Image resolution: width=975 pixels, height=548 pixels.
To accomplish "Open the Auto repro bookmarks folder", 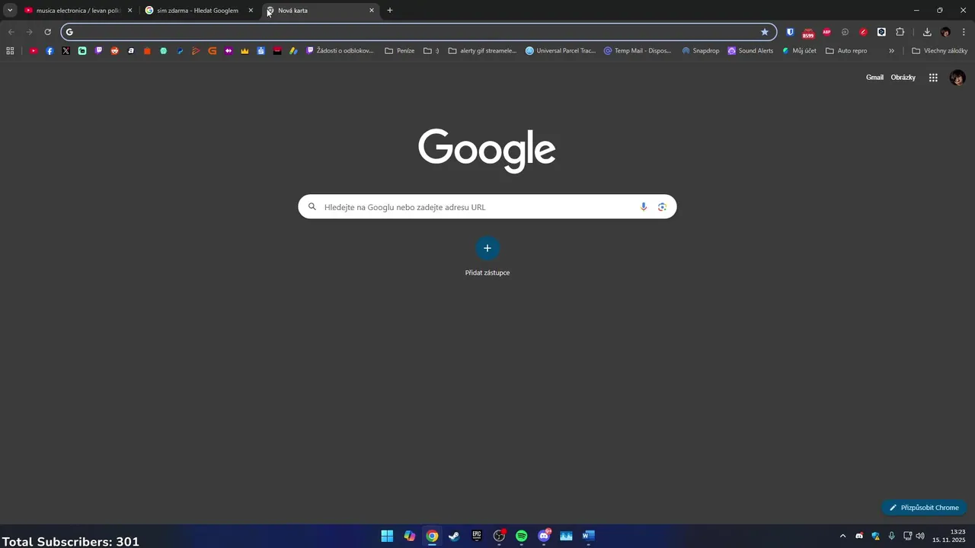I will pos(846,51).
